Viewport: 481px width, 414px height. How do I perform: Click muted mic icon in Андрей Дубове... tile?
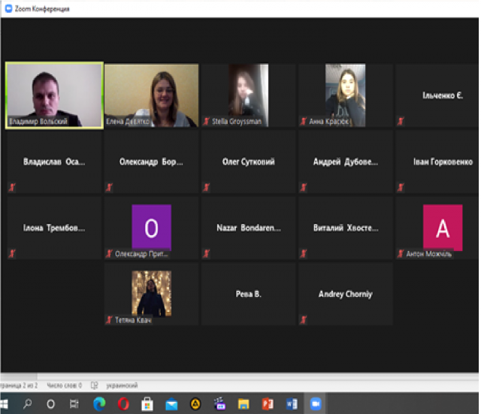pyautogui.click(x=304, y=187)
